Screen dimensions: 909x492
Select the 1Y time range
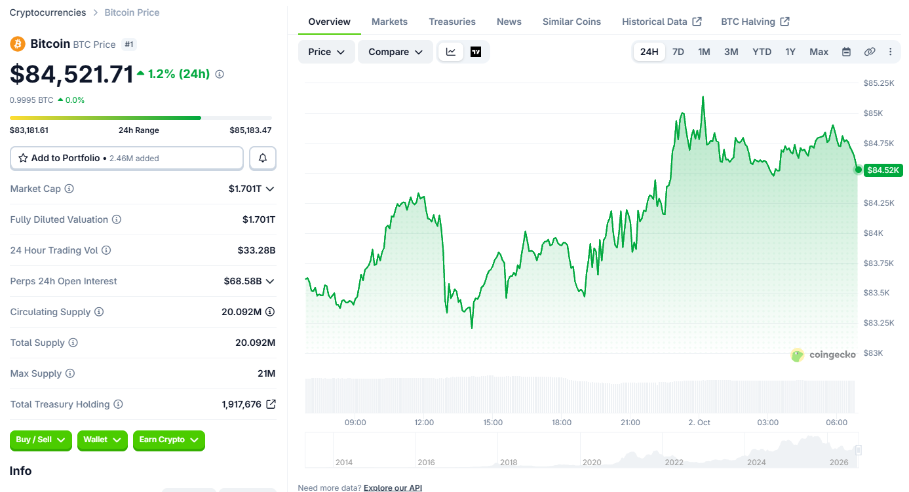[790, 52]
